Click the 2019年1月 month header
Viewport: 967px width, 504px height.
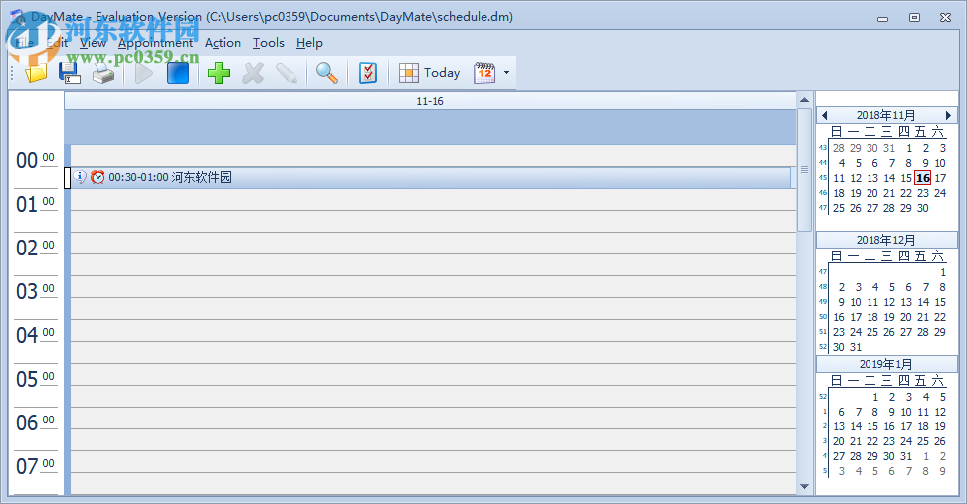[885, 364]
